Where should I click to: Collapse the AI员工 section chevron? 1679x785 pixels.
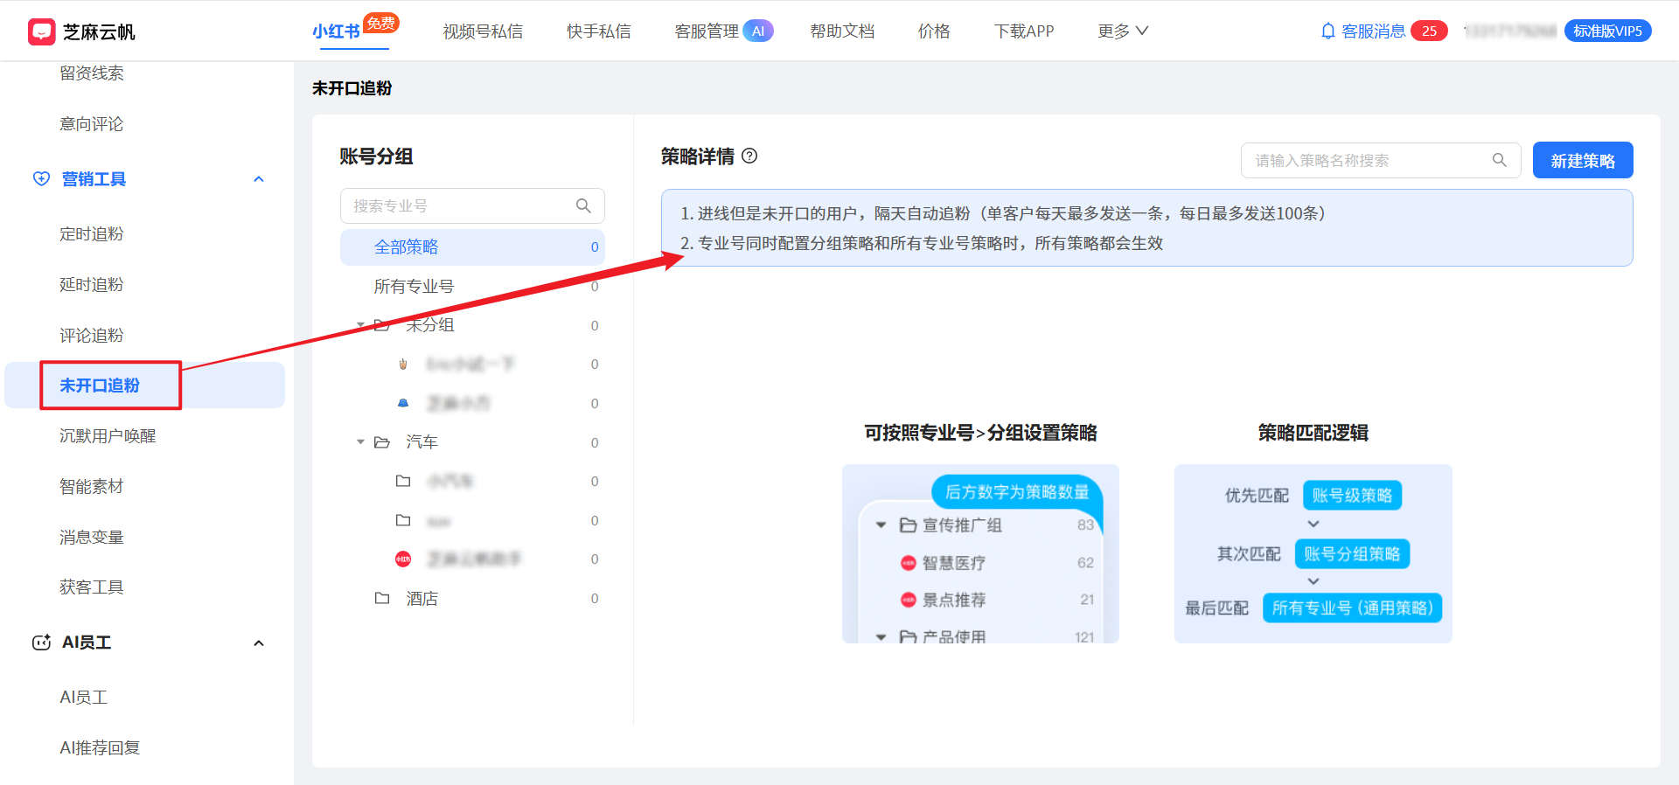pos(259,643)
